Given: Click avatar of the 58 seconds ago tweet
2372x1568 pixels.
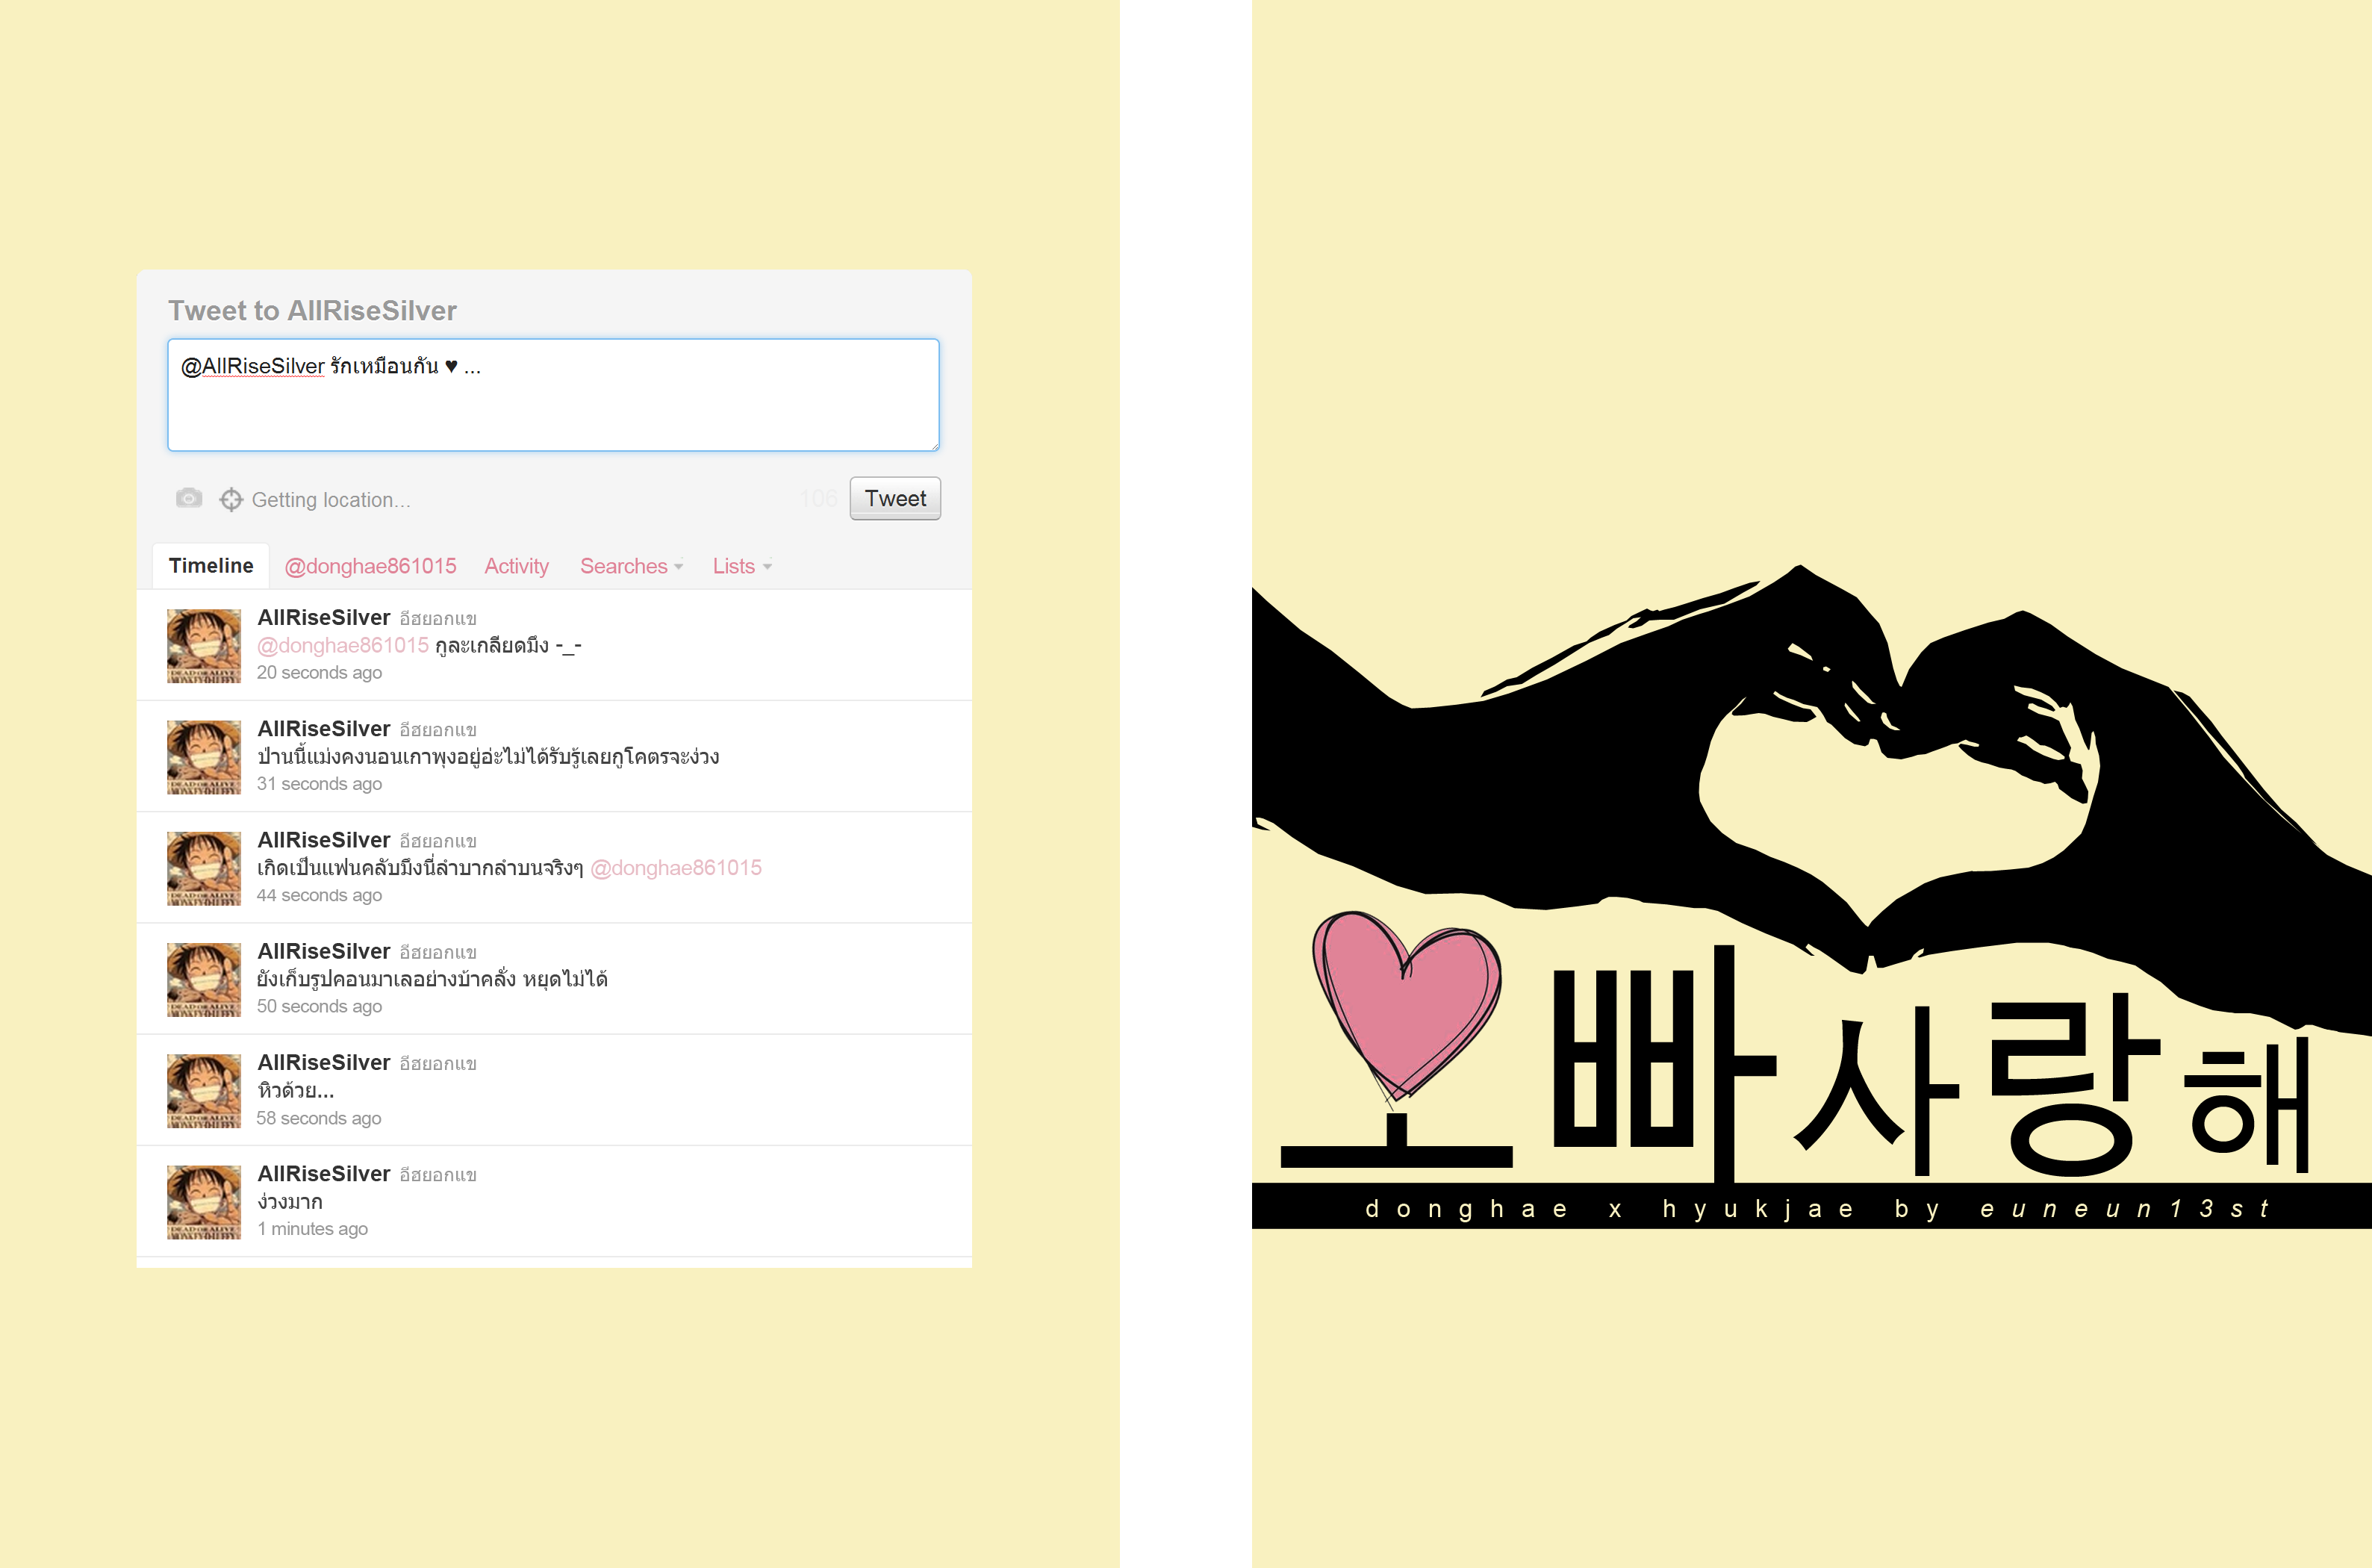Looking at the screenshot, I should coord(204,1091).
